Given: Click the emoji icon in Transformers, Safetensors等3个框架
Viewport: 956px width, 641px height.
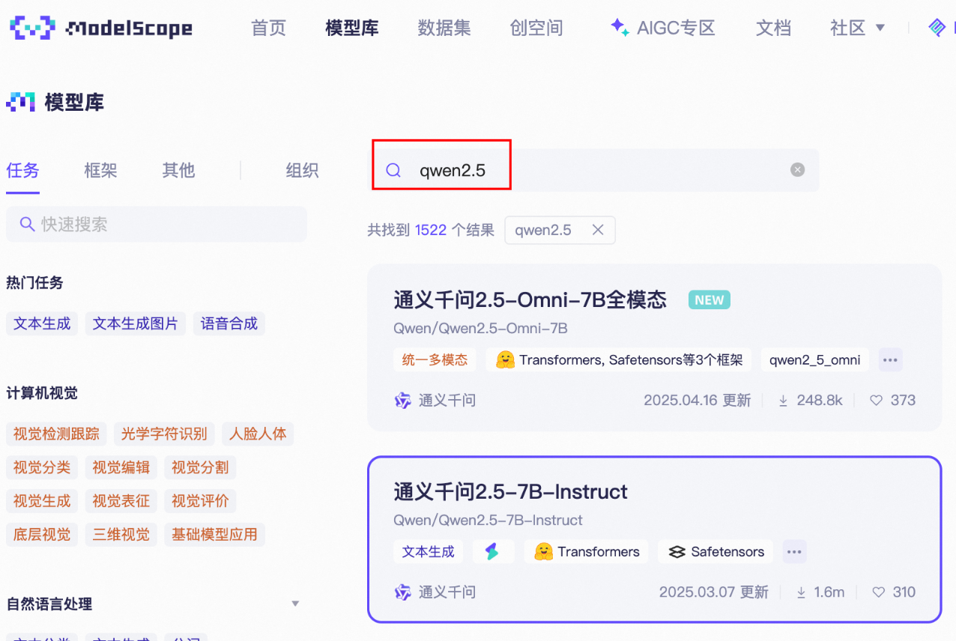Looking at the screenshot, I should pos(505,359).
